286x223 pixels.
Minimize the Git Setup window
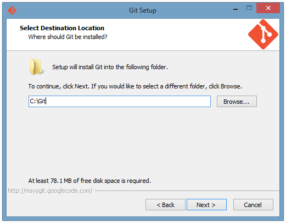point(235,8)
